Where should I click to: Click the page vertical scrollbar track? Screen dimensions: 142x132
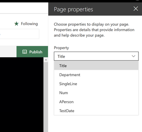point(46,97)
